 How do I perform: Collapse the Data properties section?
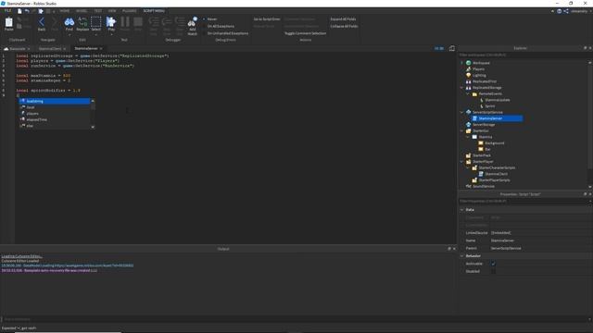tap(461, 210)
